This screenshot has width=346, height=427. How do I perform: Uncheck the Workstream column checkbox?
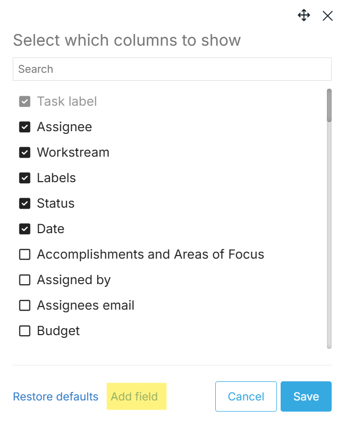tap(24, 152)
